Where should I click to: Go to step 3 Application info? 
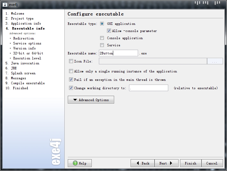click(23, 23)
